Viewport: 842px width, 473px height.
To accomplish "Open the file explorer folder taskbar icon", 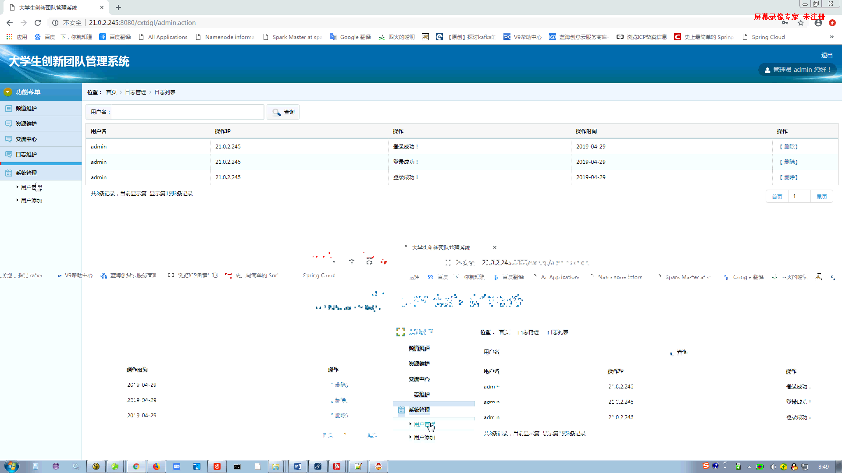I will [275, 466].
